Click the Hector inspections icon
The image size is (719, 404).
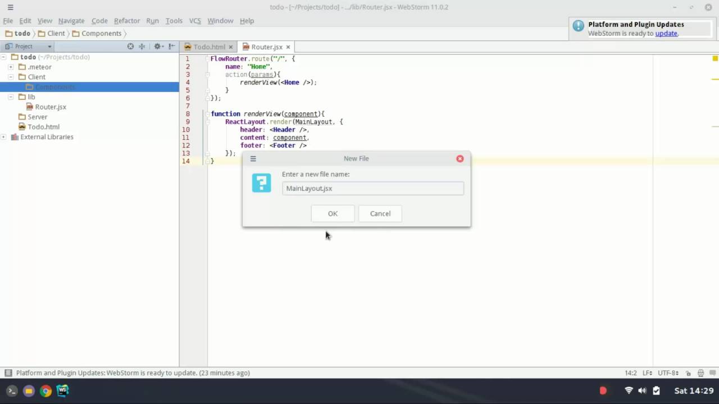pos(700,373)
